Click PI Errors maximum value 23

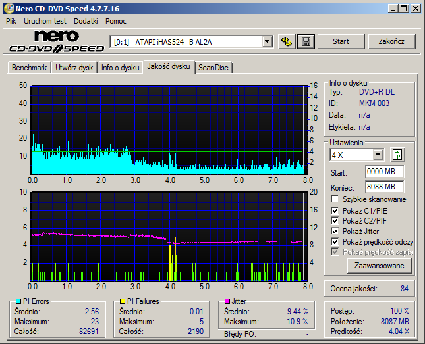pyautogui.click(x=95, y=322)
